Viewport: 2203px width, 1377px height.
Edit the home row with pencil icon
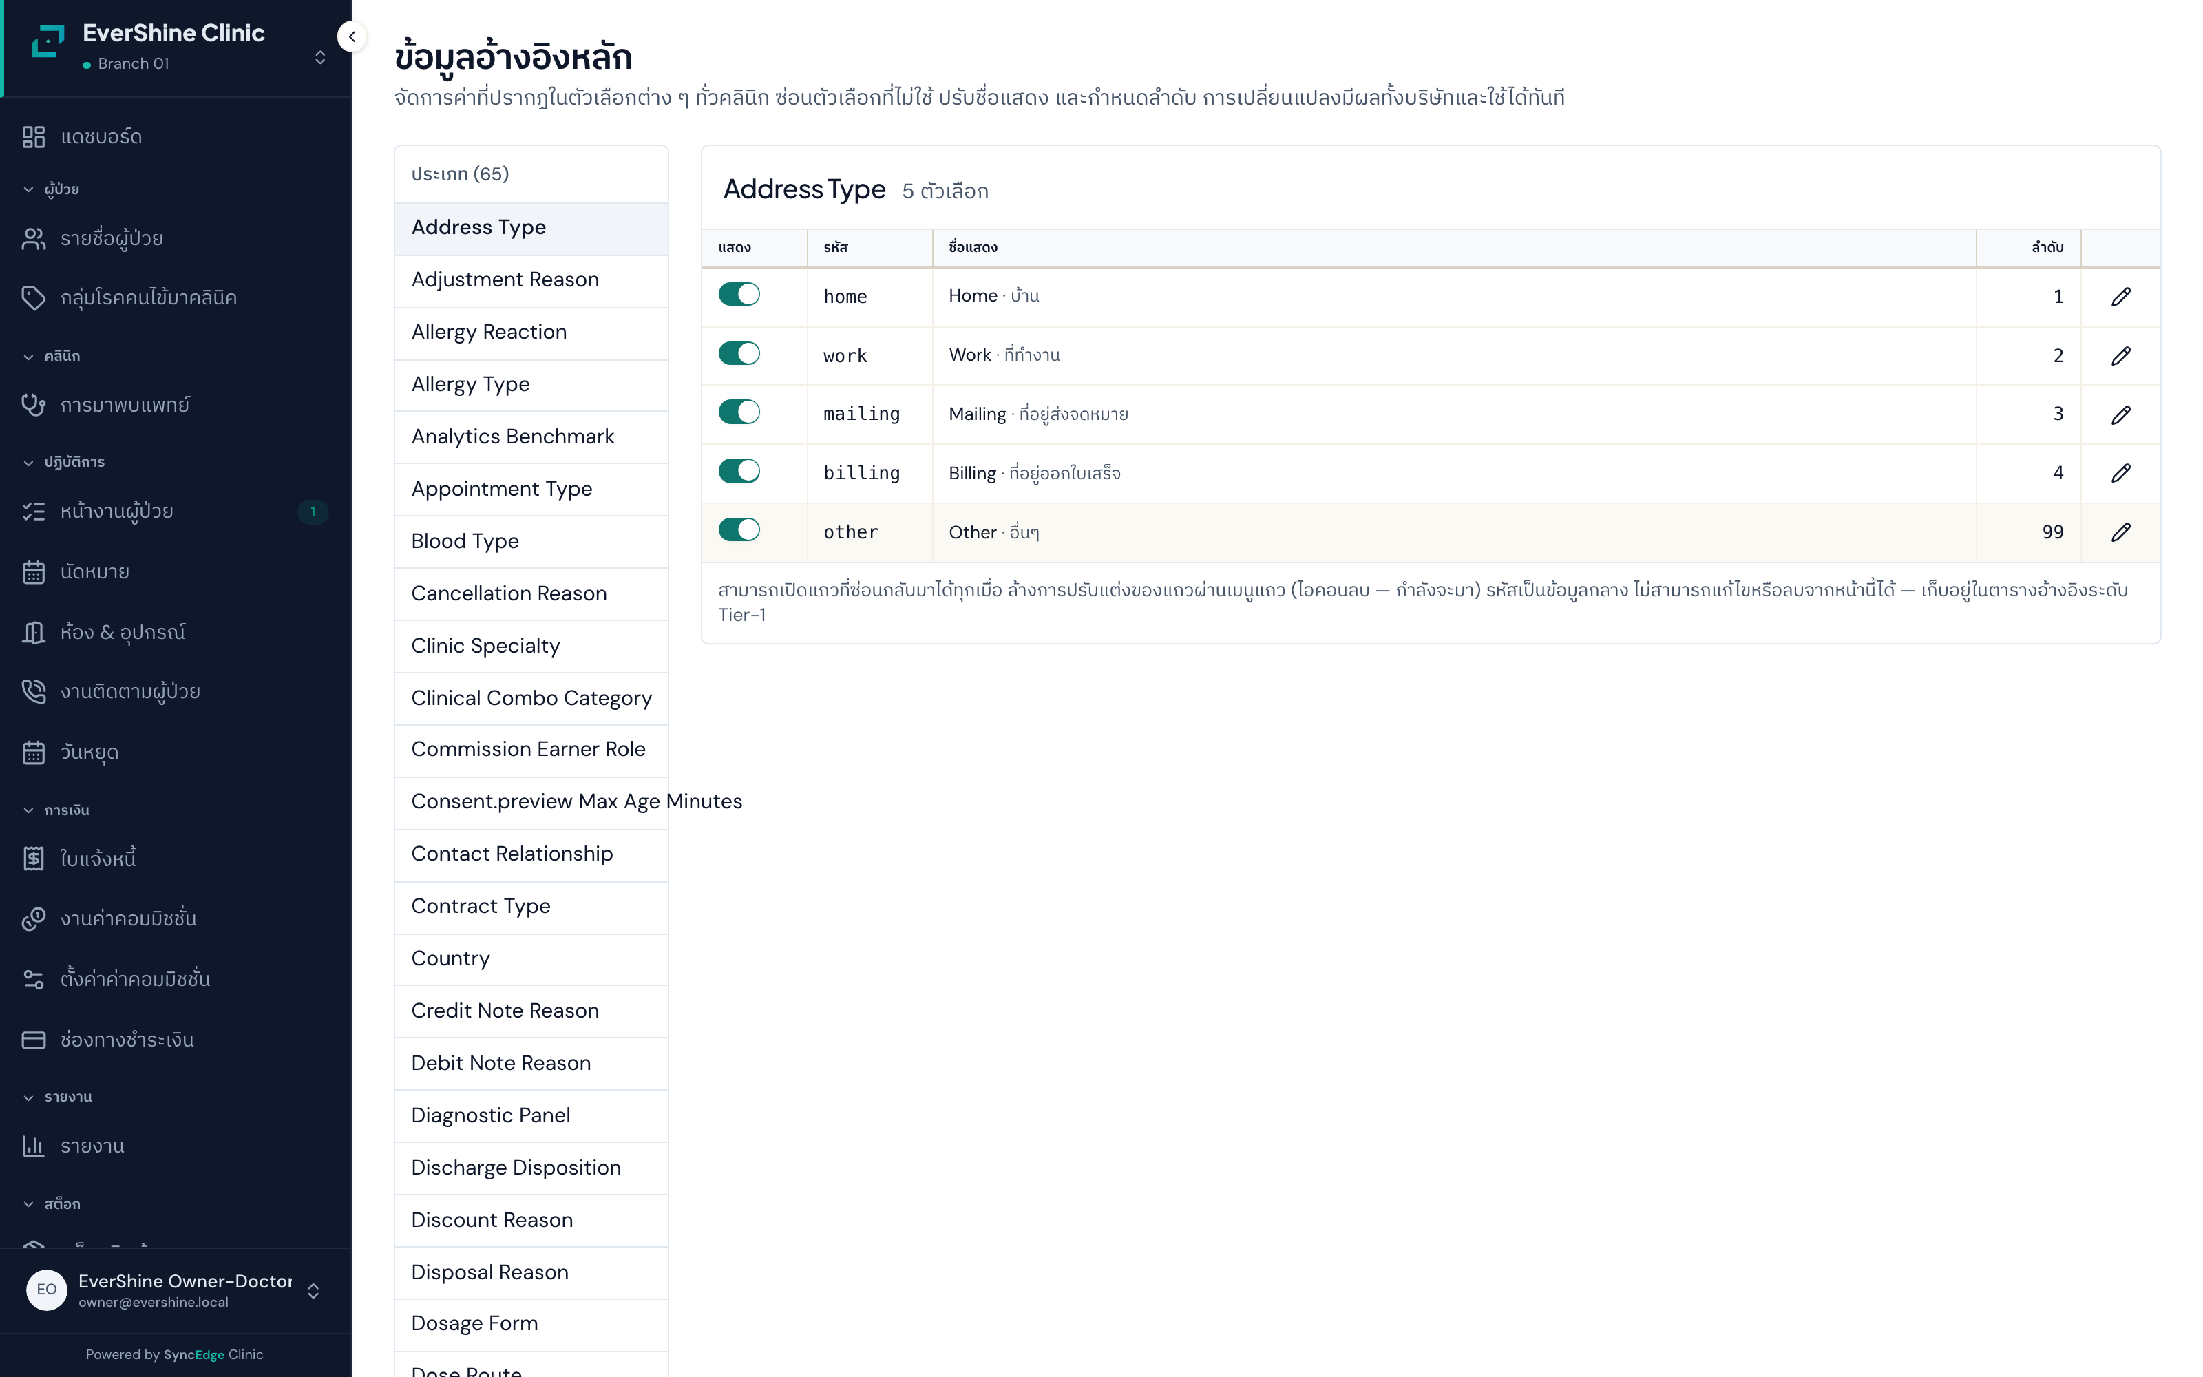[x=2120, y=296]
